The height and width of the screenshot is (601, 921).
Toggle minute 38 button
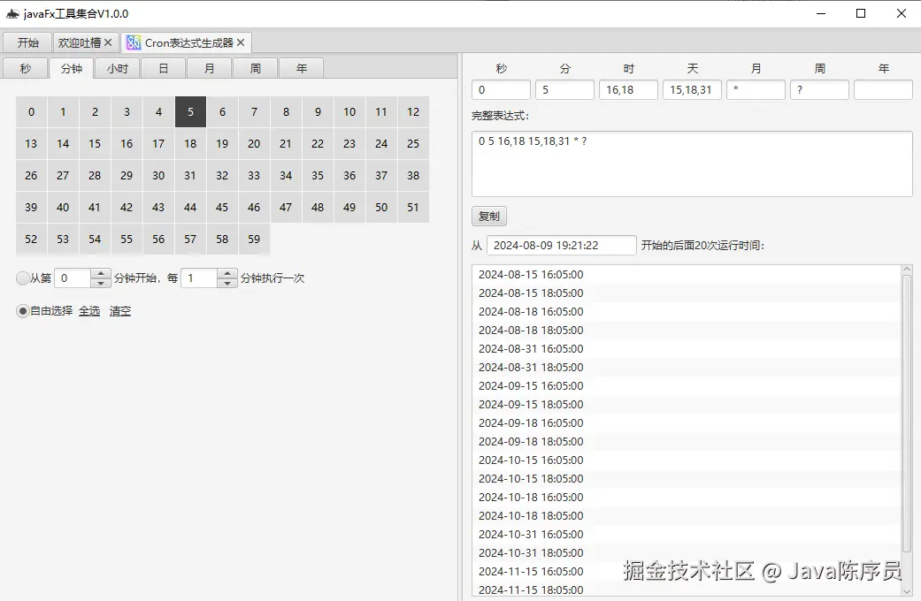(413, 176)
